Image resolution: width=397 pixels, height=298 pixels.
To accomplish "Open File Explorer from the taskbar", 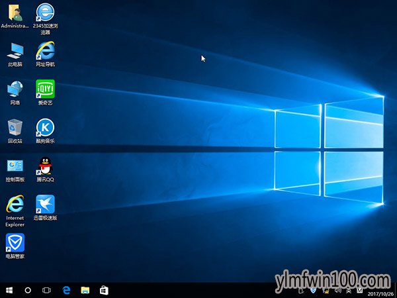I will coord(85,290).
